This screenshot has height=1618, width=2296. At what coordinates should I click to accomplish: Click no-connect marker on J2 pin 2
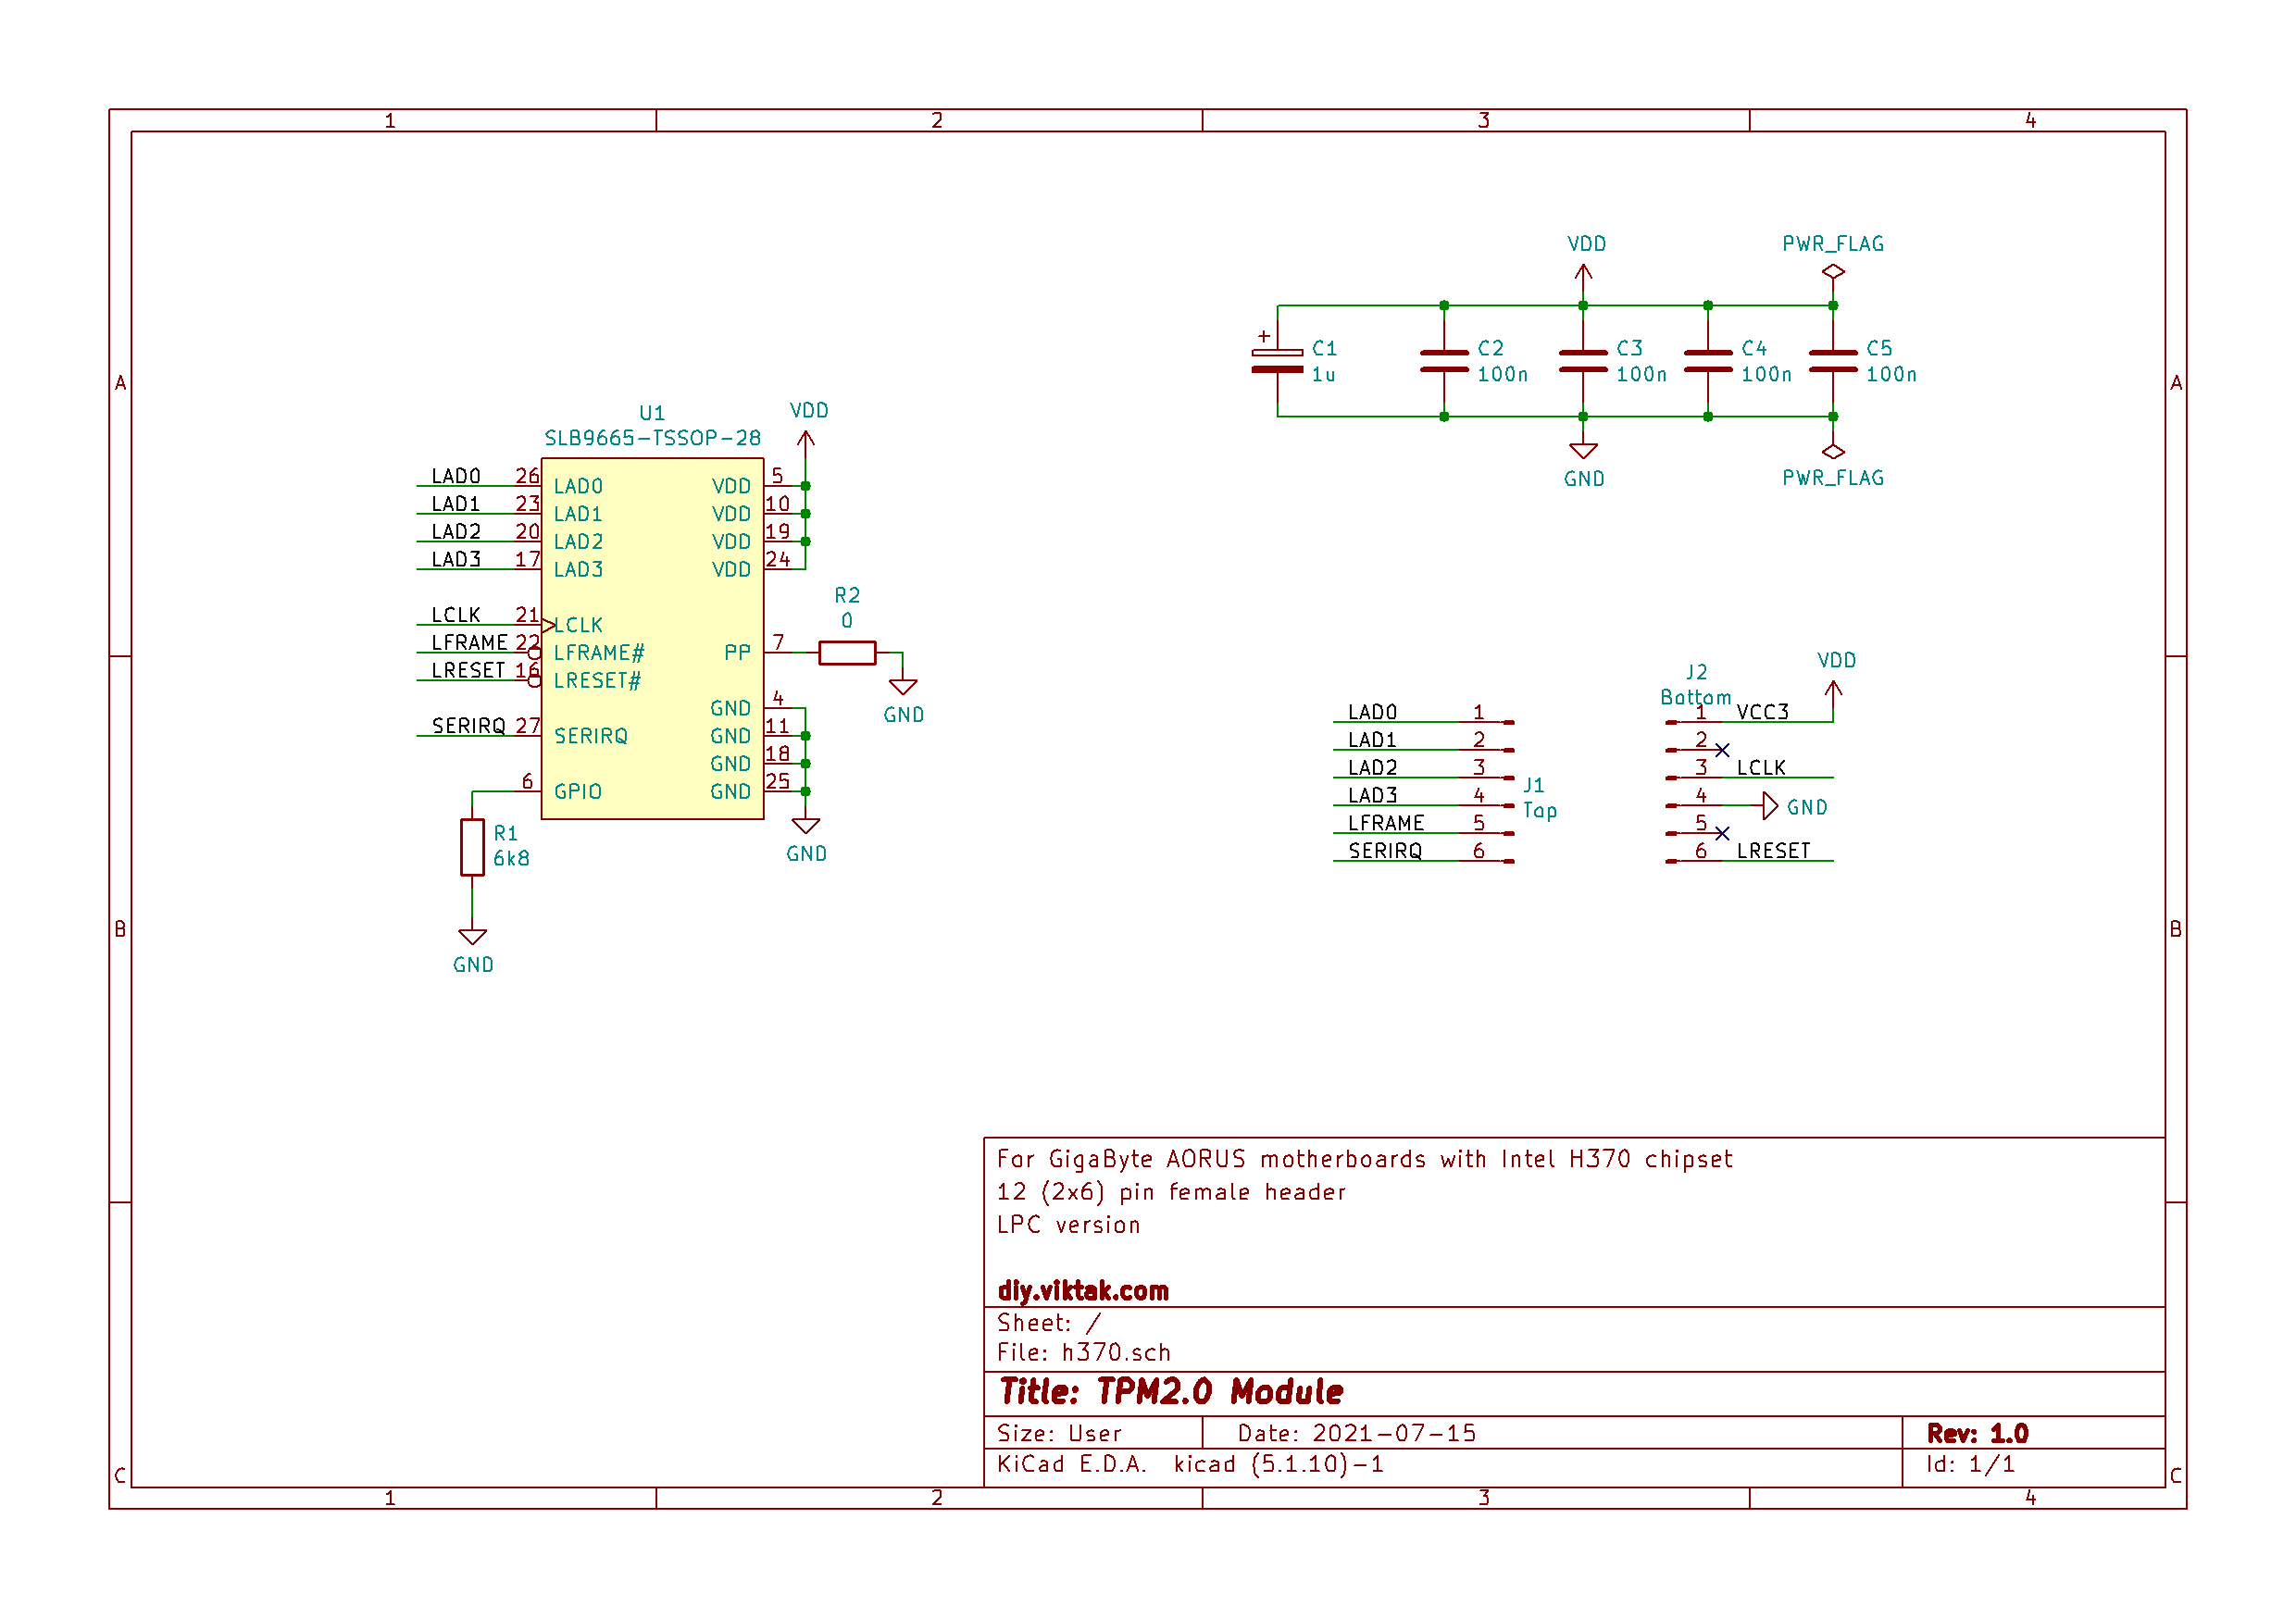point(1721,750)
